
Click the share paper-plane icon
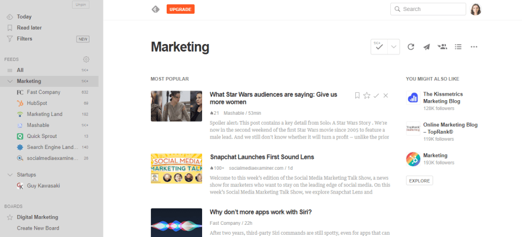click(426, 47)
